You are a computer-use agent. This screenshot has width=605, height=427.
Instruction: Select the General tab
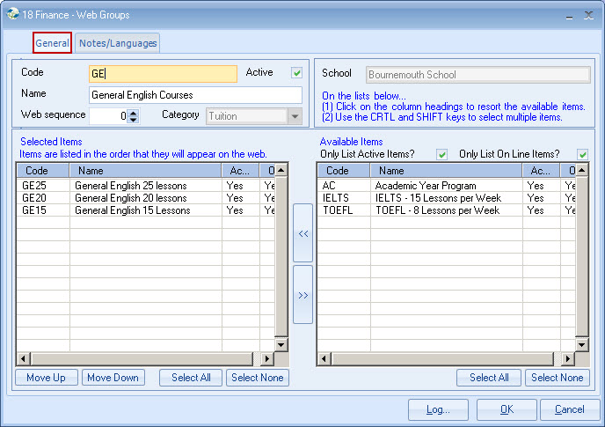[52, 43]
